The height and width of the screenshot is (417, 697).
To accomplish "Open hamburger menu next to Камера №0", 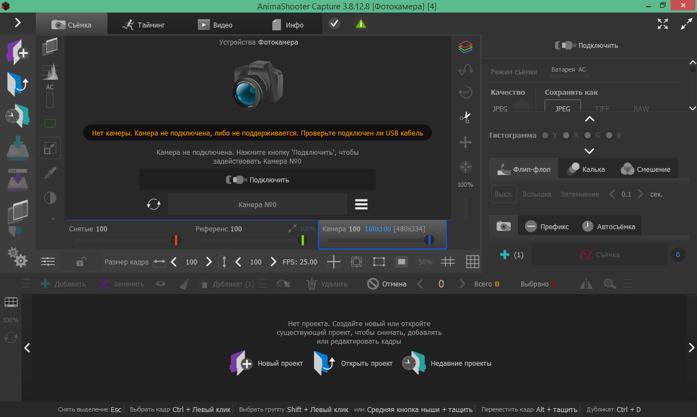I will tap(361, 204).
